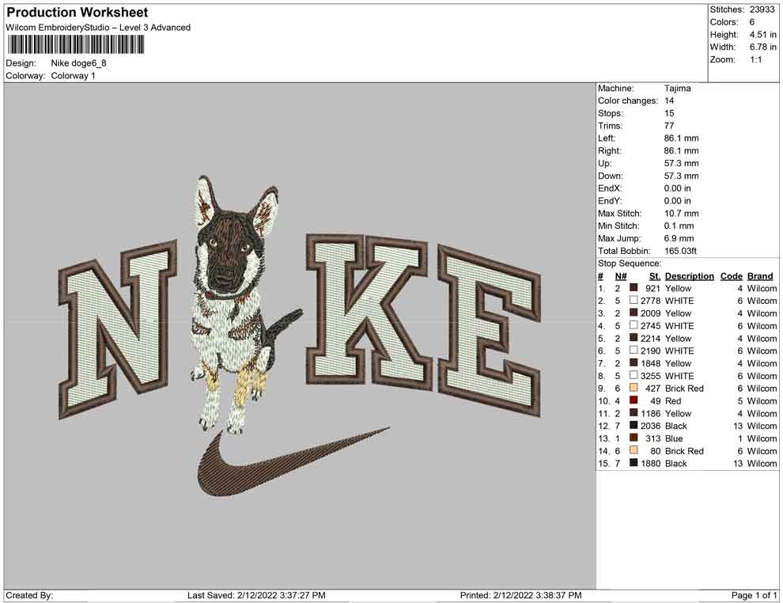Screen dimensions: 783x603
Task: Click the embroidered letter N in the design
Action: (x=118, y=328)
